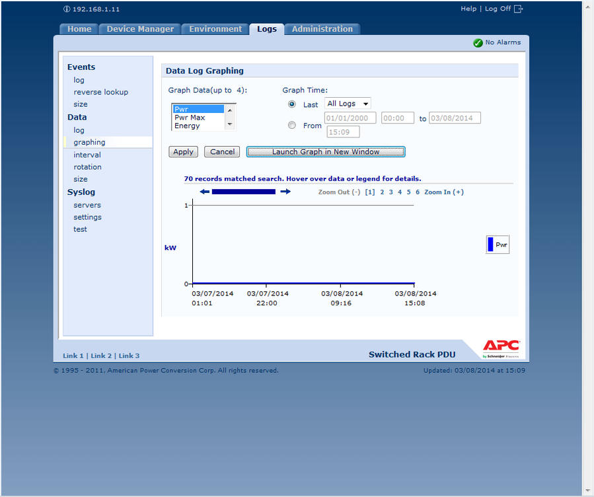Image resolution: width=594 pixels, height=497 pixels.
Task: Click the From start date field
Action: 350,118
